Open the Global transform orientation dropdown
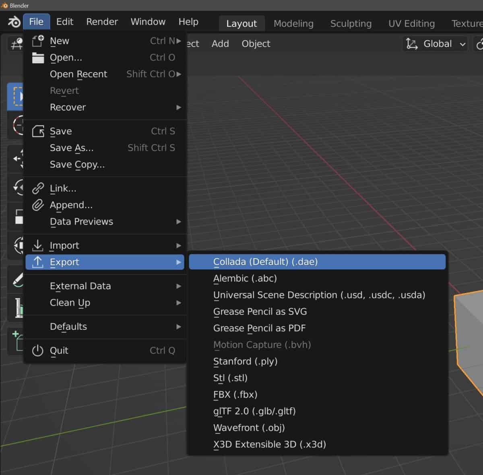483x475 pixels. [x=435, y=44]
